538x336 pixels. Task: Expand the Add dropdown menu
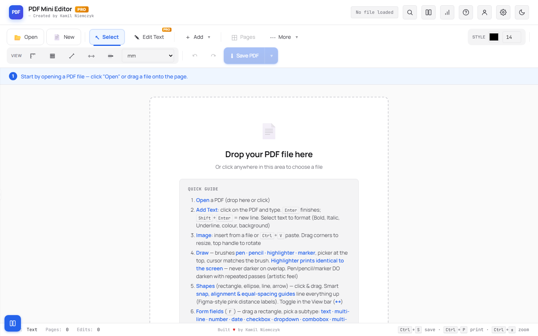pyautogui.click(x=198, y=37)
